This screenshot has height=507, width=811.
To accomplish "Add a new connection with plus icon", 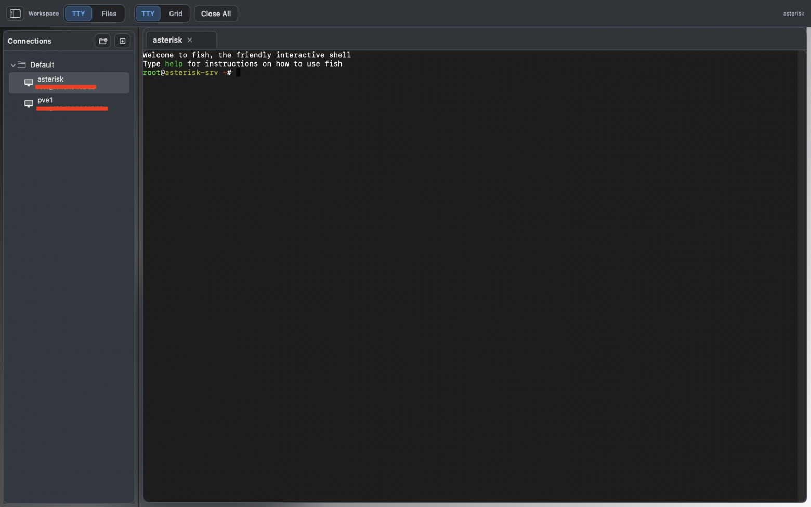I will click(x=122, y=41).
